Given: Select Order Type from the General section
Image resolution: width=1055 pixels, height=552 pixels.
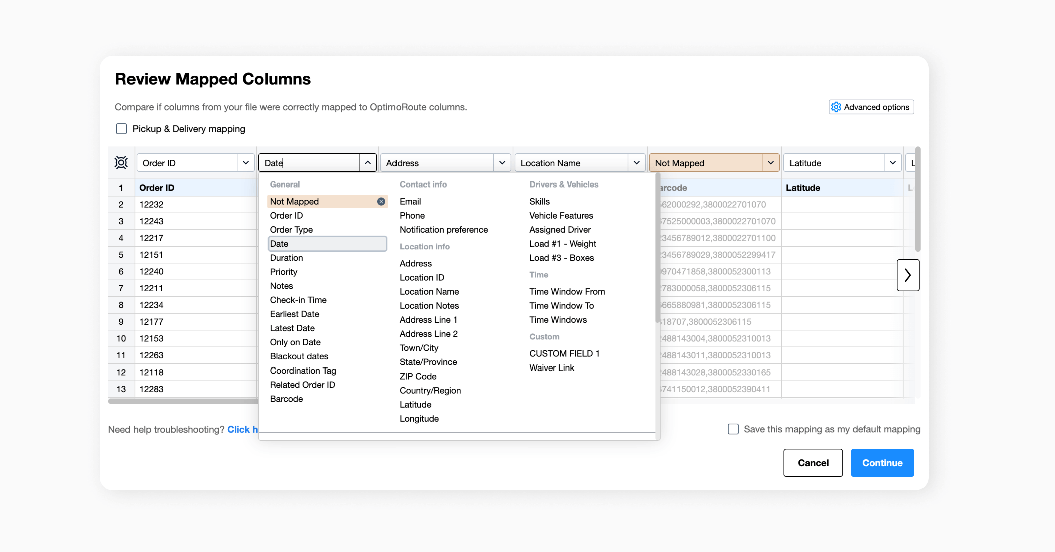Looking at the screenshot, I should [x=291, y=229].
